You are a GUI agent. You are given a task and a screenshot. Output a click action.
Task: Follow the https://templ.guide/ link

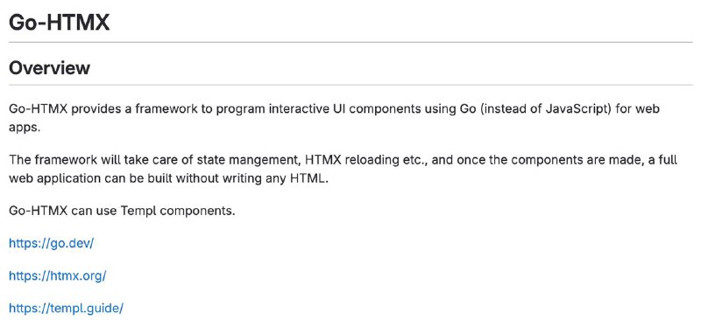(66, 308)
